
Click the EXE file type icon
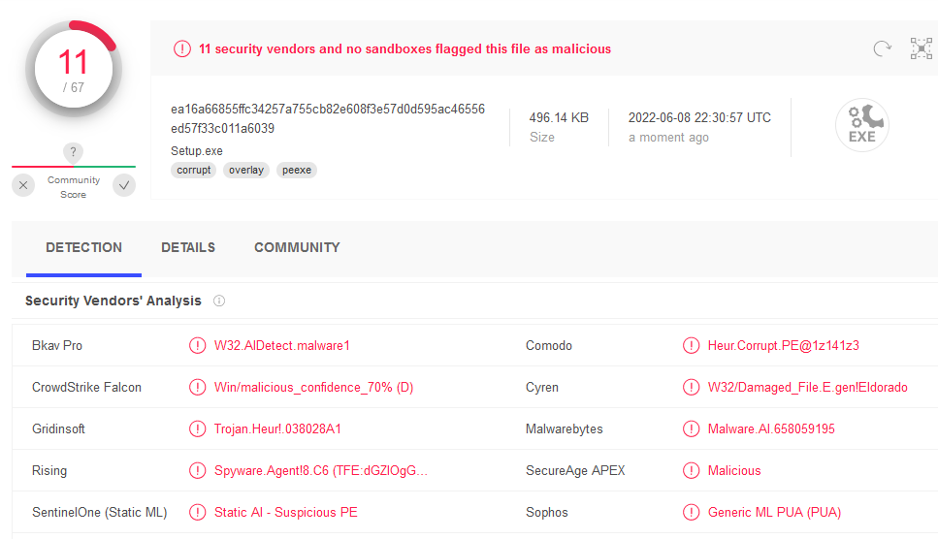coord(862,125)
